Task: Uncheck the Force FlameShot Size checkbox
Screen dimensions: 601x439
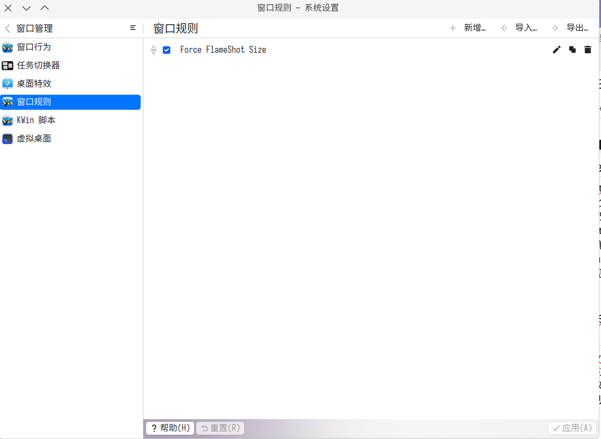Action: (167, 50)
